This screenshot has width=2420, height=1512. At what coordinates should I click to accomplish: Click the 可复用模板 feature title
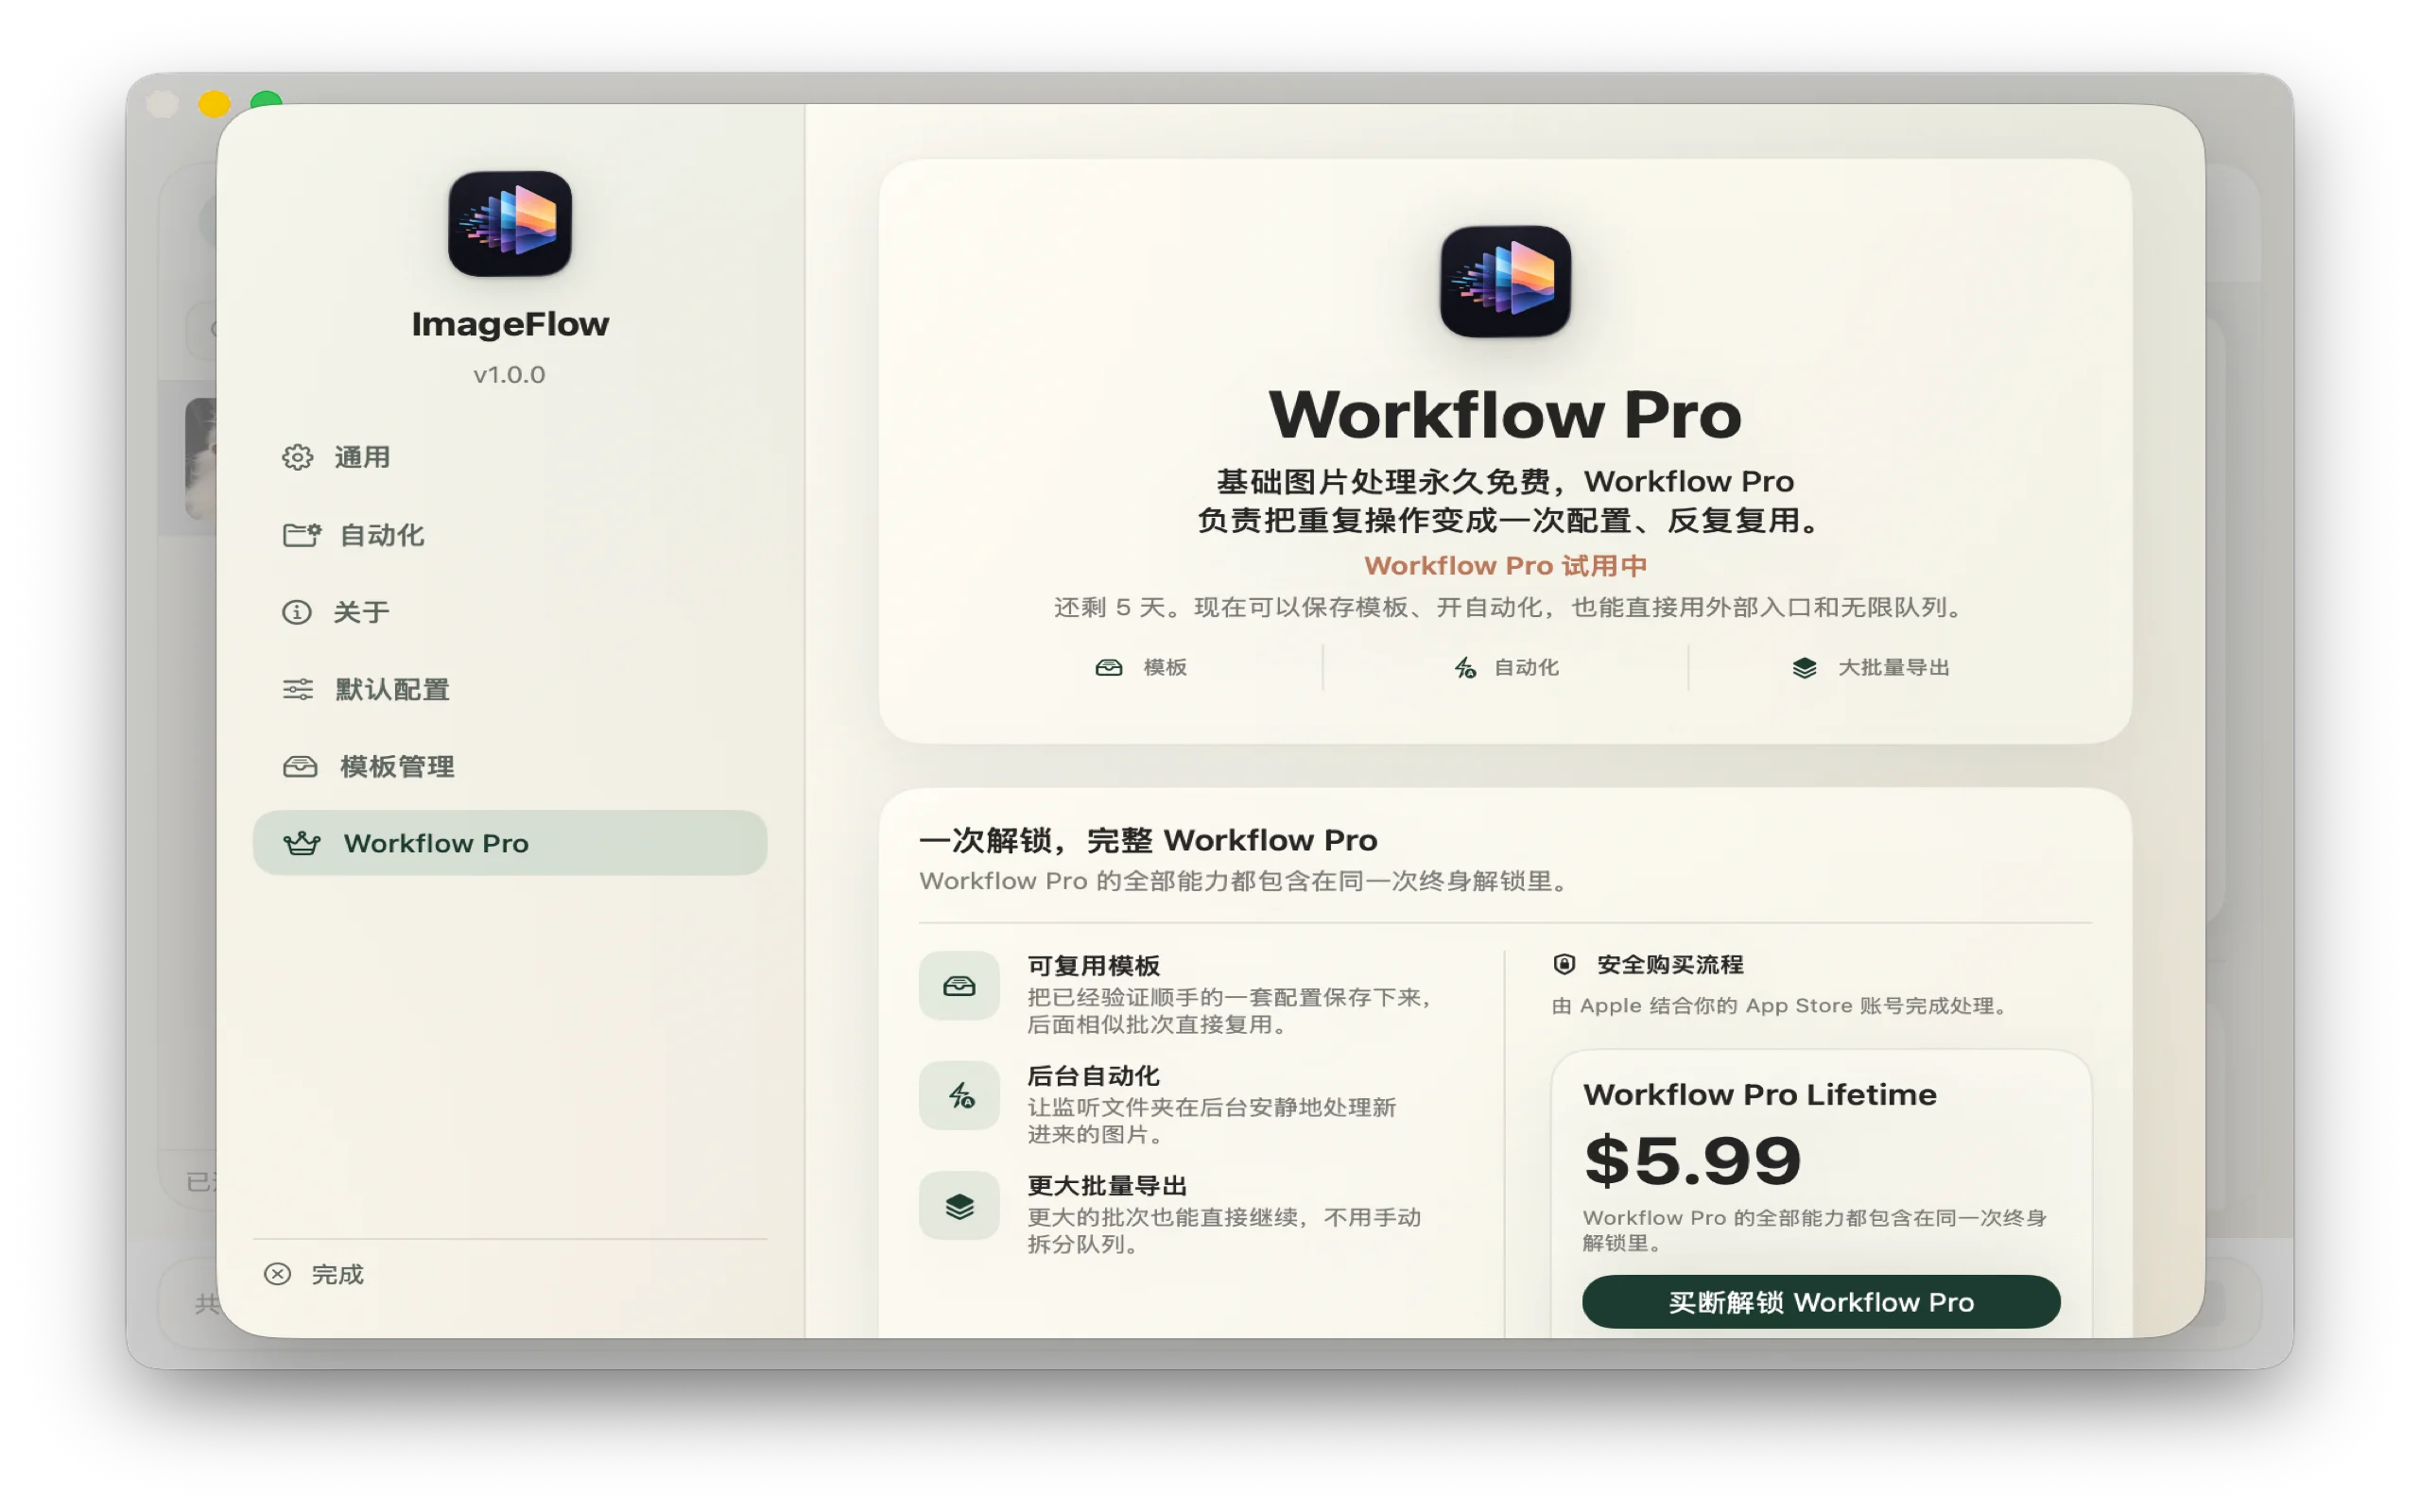point(1094,965)
